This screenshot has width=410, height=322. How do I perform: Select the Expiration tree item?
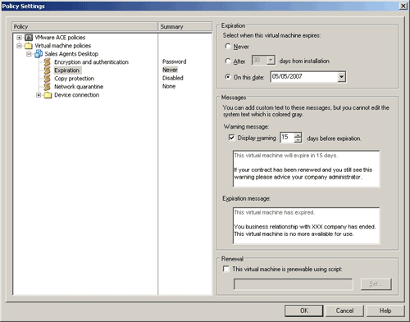[67, 70]
